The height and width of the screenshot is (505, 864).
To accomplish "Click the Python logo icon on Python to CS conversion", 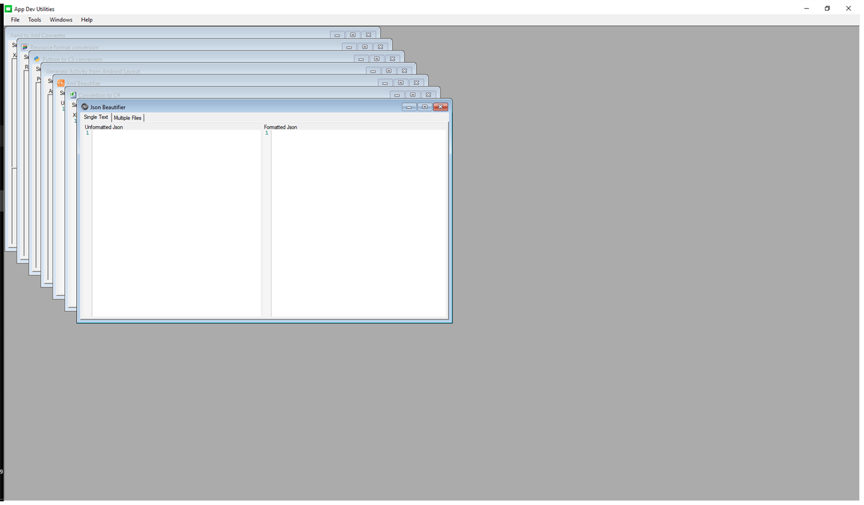I will pos(36,58).
